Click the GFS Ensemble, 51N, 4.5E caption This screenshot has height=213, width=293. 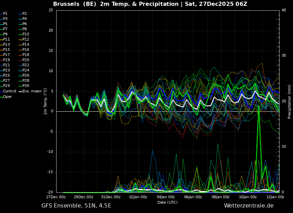click(76, 206)
